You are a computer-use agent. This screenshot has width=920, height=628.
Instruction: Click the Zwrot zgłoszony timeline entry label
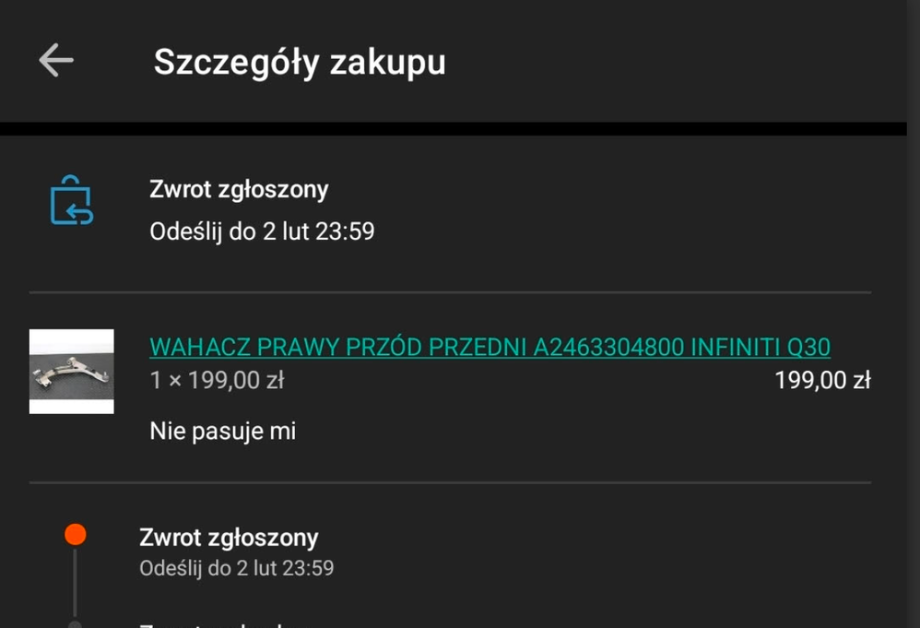pos(227,537)
